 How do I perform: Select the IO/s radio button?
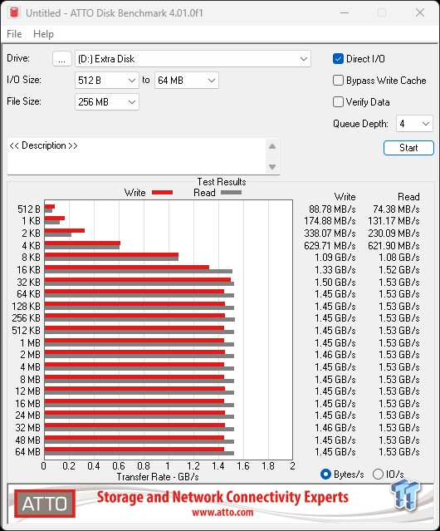tap(378, 474)
